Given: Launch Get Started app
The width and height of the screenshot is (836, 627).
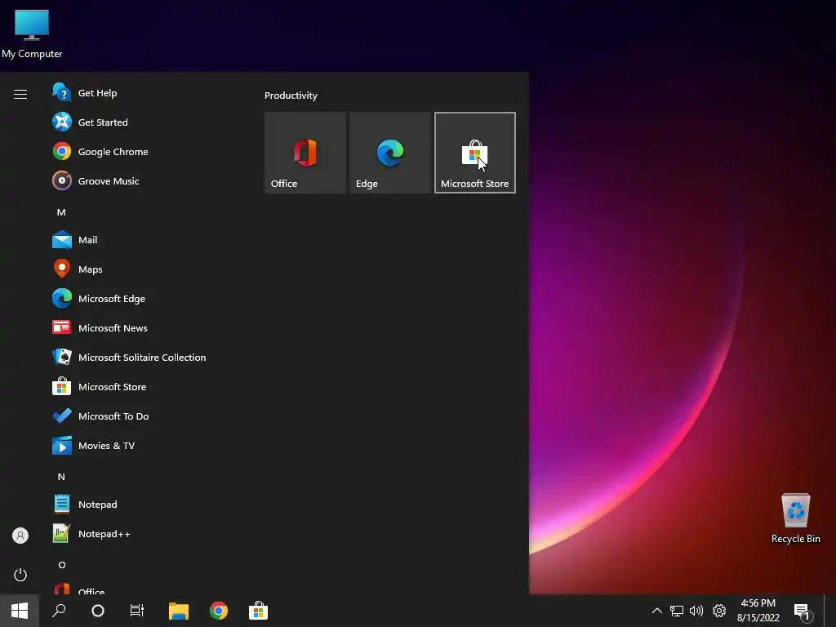Looking at the screenshot, I should [x=144, y=122].
